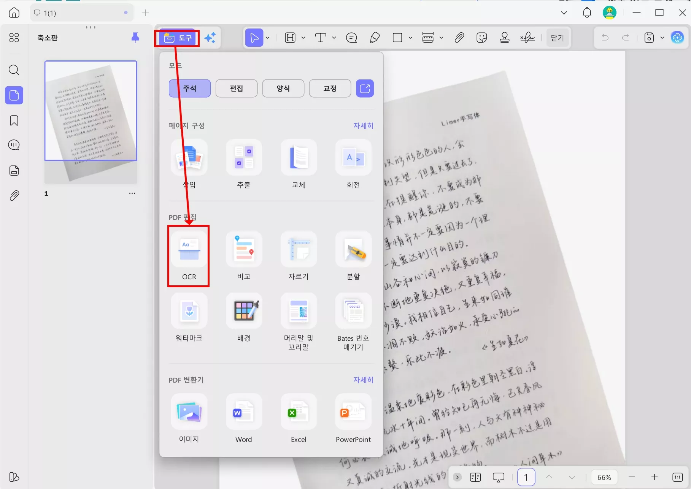Open the sticker tool

(482, 38)
